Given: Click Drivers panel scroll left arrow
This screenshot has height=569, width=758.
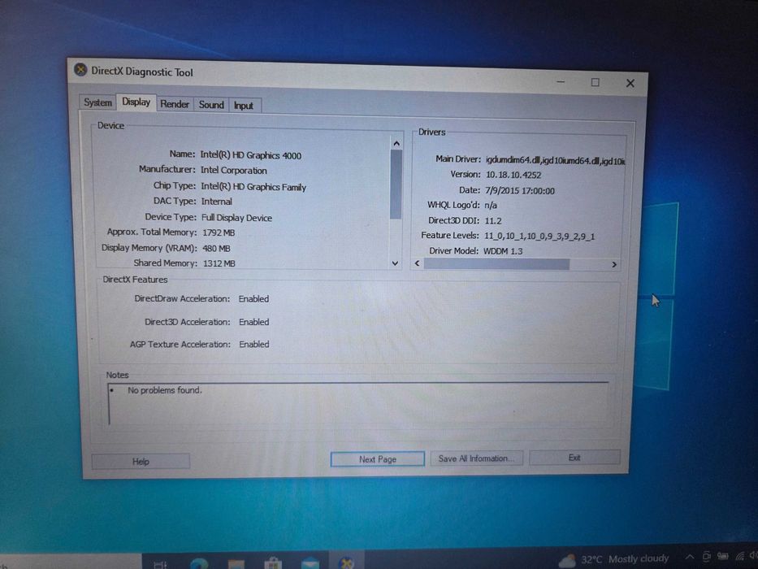Looking at the screenshot, I should (418, 263).
